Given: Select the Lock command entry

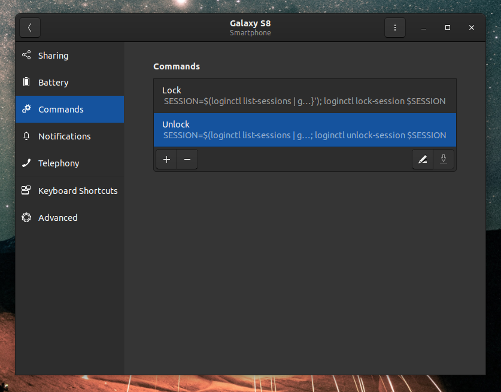Looking at the screenshot, I should [305, 95].
